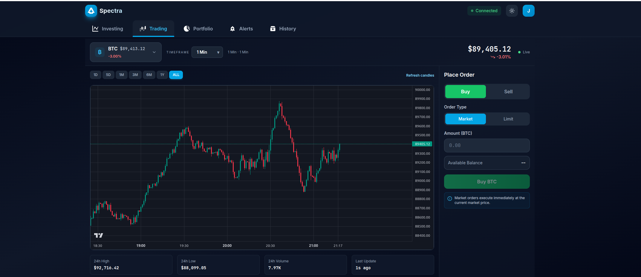Viewport: 641px width, 277px height.
Task: Click the Bitcoin symbol icon
Action: point(100,52)
